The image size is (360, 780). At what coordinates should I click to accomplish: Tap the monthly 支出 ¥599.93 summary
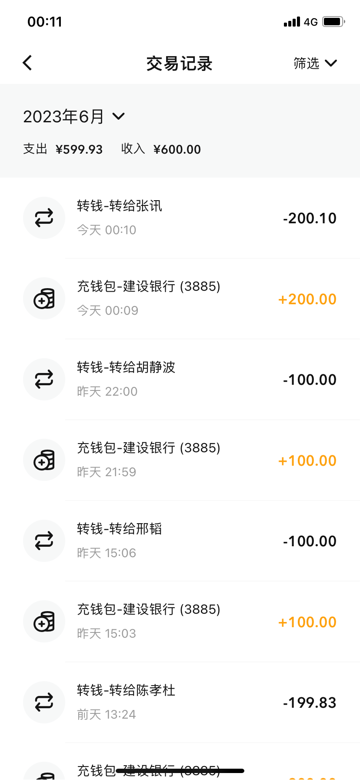click(x=63, y=149)
